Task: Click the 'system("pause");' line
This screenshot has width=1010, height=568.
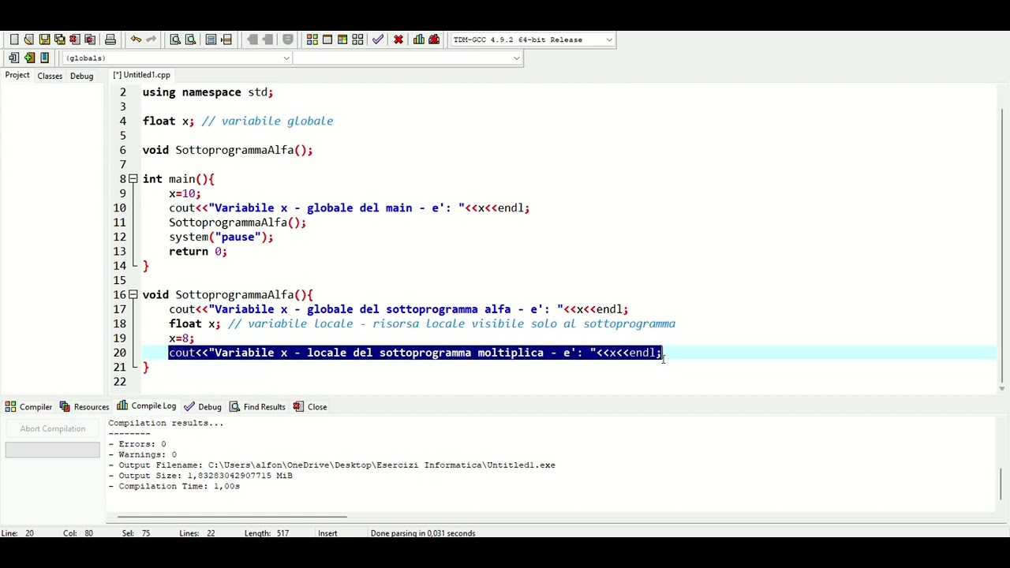Action: 221,237
